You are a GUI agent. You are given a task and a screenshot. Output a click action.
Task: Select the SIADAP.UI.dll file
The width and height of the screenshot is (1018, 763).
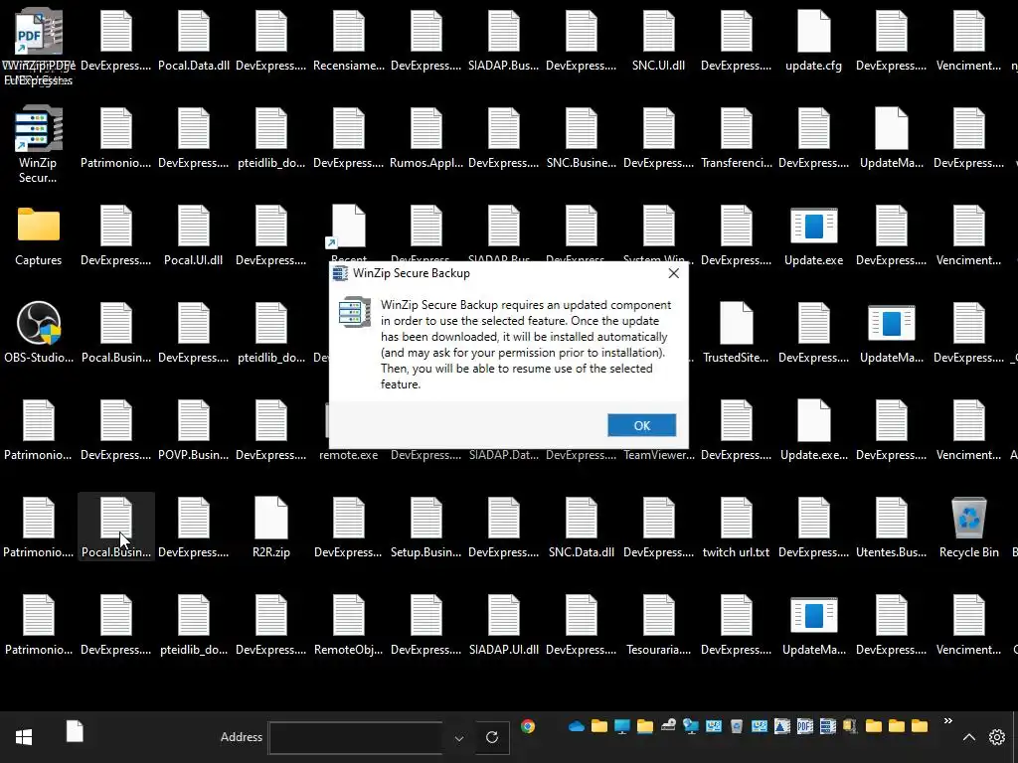(x=503, y=625)
